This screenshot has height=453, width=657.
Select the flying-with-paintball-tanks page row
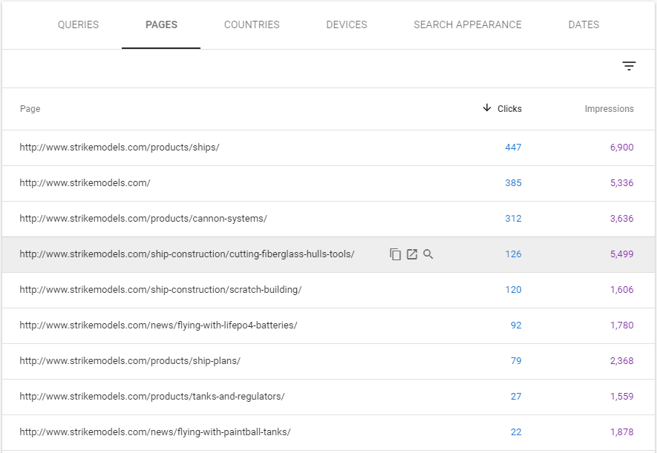click(x=328, y=431)
